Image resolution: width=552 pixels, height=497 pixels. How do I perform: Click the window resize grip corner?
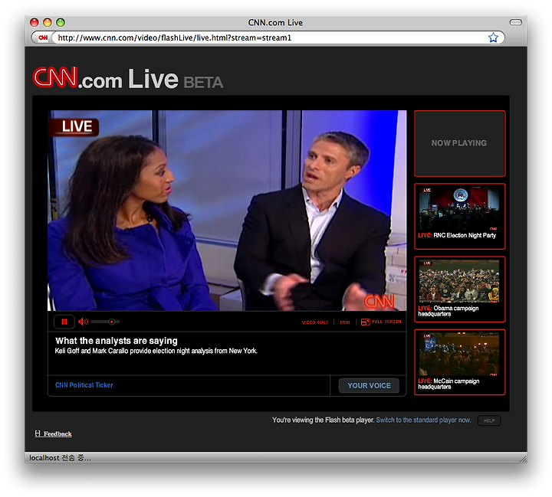point(523,459)
